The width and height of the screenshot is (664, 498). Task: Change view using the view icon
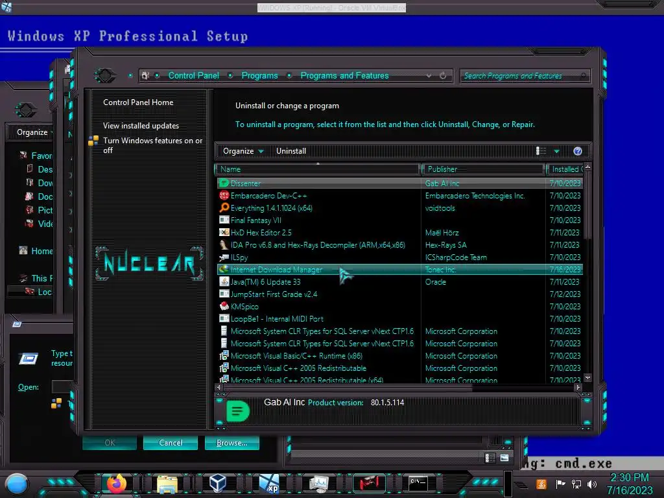pos(541,151)
